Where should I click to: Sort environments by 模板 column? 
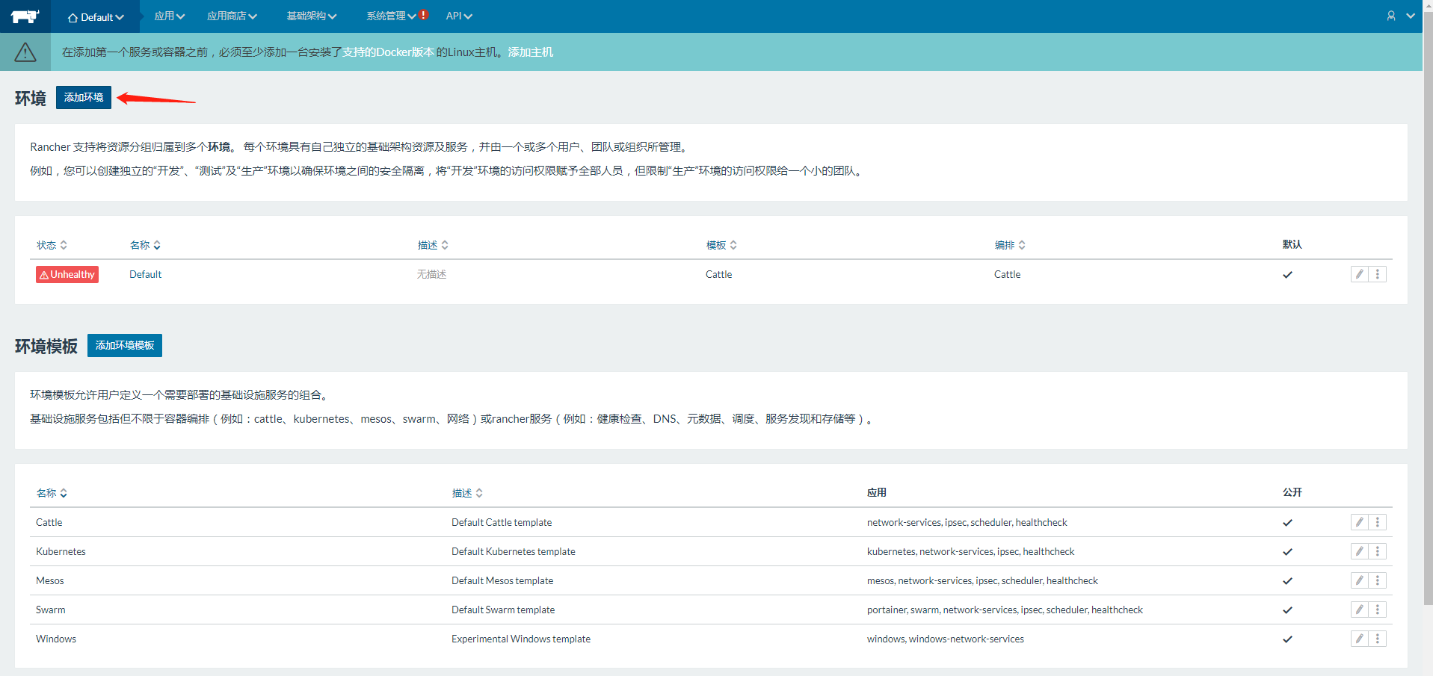721,245
